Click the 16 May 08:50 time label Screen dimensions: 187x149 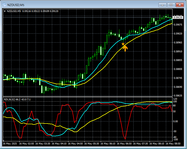tap(173, 143)
